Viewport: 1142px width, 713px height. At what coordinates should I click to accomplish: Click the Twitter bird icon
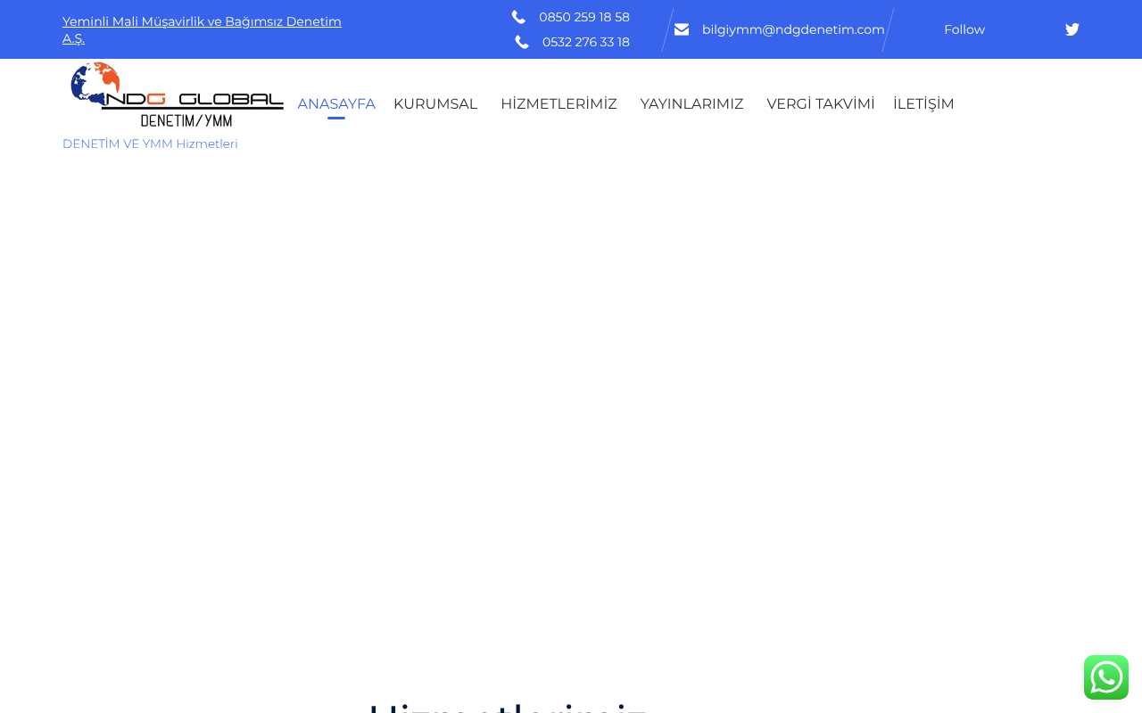point(1072,29)
